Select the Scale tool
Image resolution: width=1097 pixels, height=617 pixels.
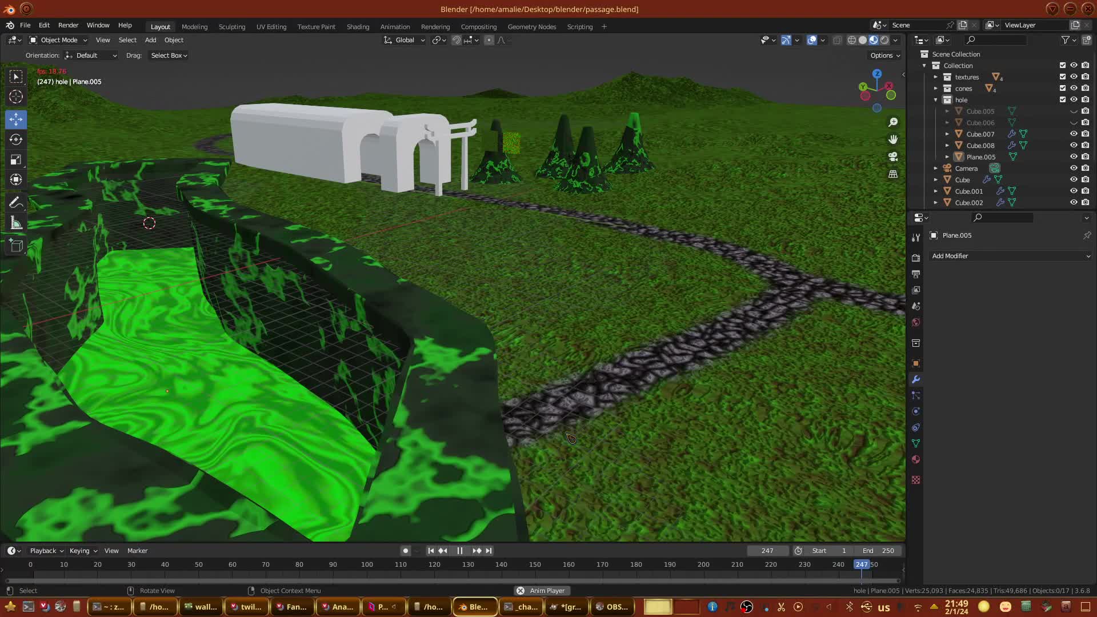(16, 159)
